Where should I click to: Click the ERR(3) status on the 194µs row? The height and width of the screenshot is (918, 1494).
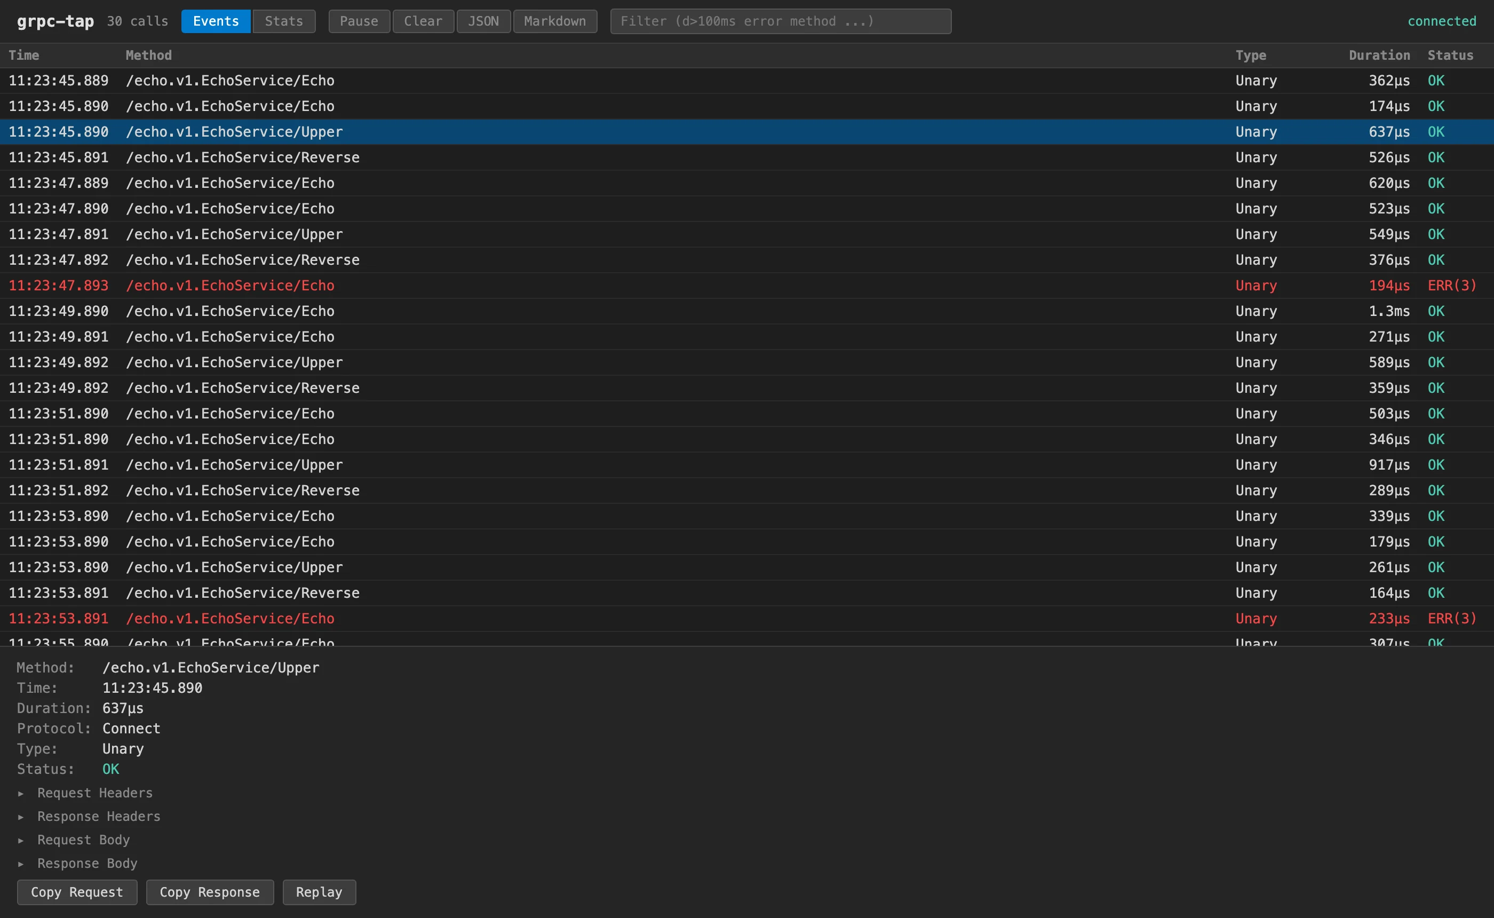pyautogui.click(x=1451, y=286)
